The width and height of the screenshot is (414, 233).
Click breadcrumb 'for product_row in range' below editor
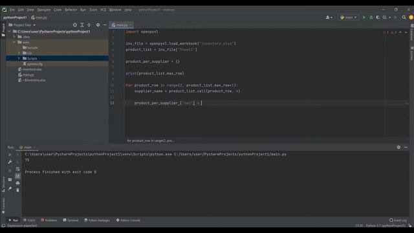151,141
